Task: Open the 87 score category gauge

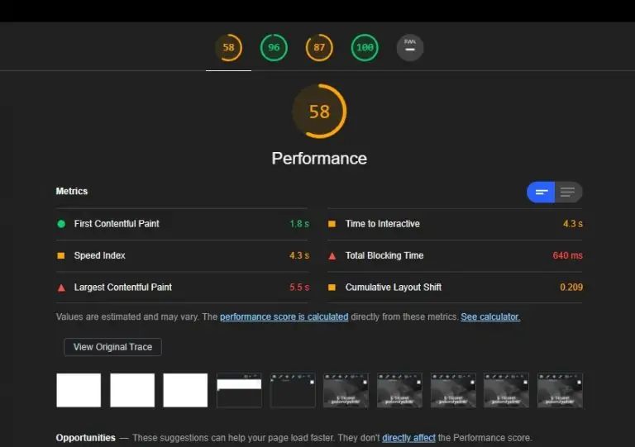Action: [319, 48]
